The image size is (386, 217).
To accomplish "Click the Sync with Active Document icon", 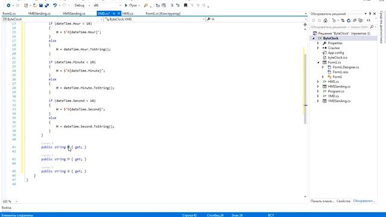I will [343, 20].
